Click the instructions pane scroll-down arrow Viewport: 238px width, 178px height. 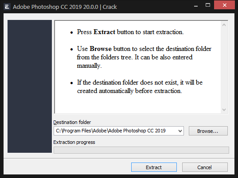coord(224,110)
